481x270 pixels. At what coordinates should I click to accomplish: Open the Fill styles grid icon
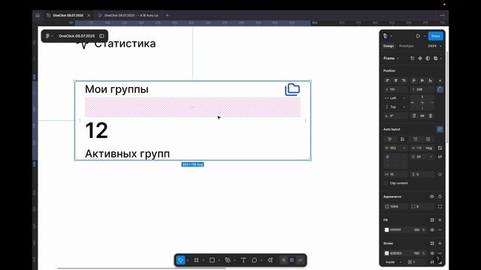click(x=432, y=220)
